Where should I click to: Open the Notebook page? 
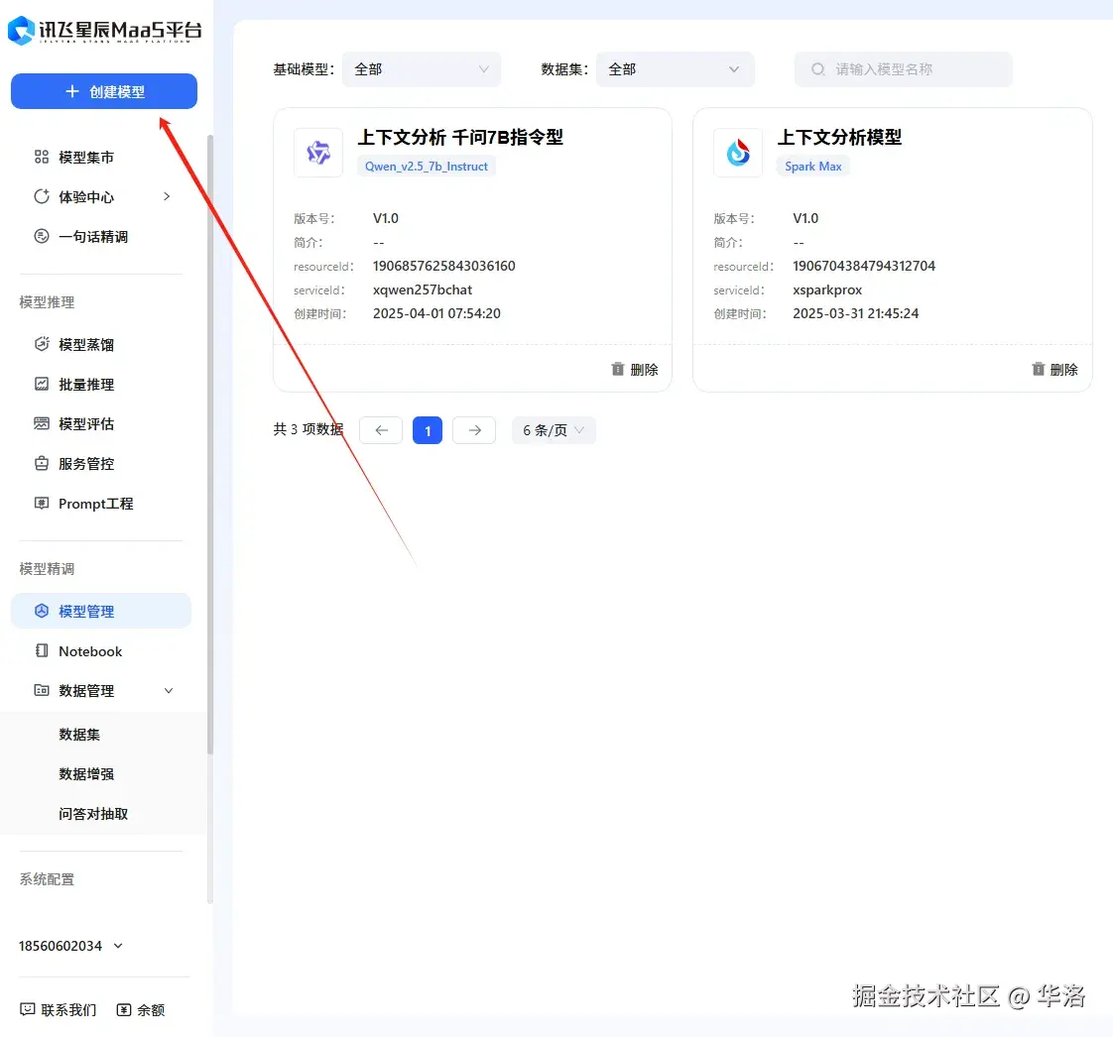point(90,651)
